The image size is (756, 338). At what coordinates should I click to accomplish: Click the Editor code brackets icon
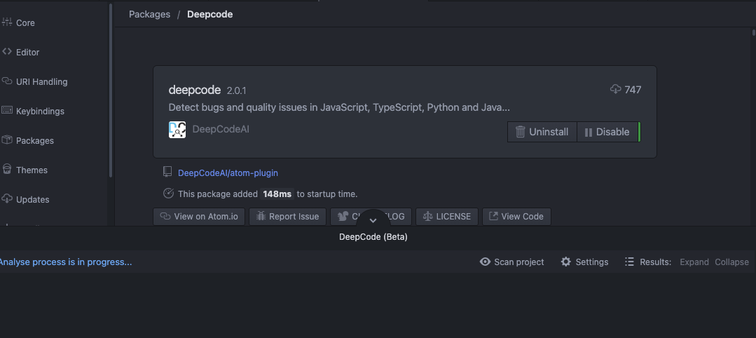click(7, 52)
